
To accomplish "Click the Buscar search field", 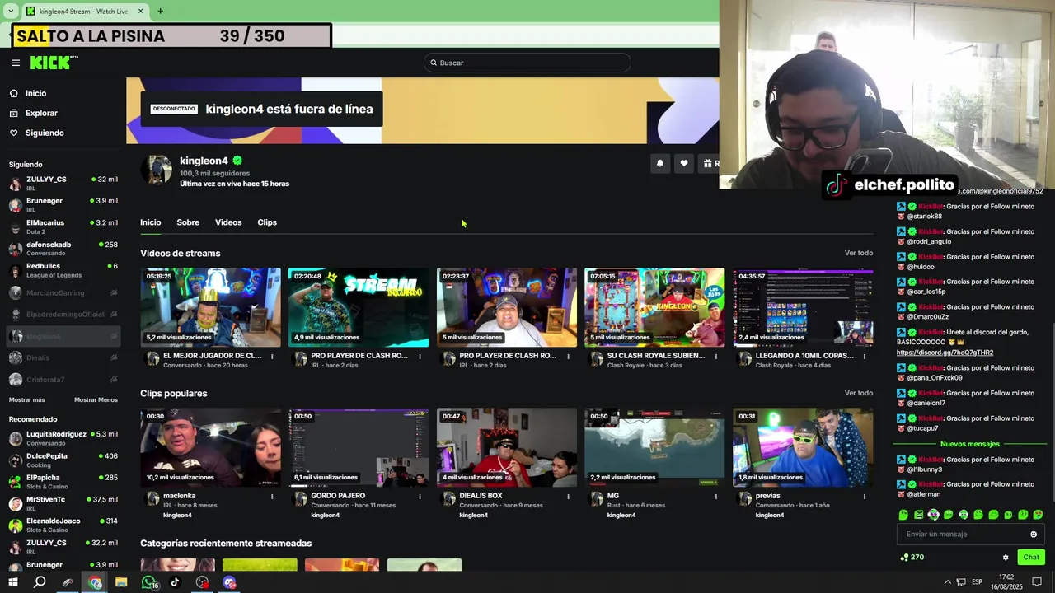I will [527, 63].
